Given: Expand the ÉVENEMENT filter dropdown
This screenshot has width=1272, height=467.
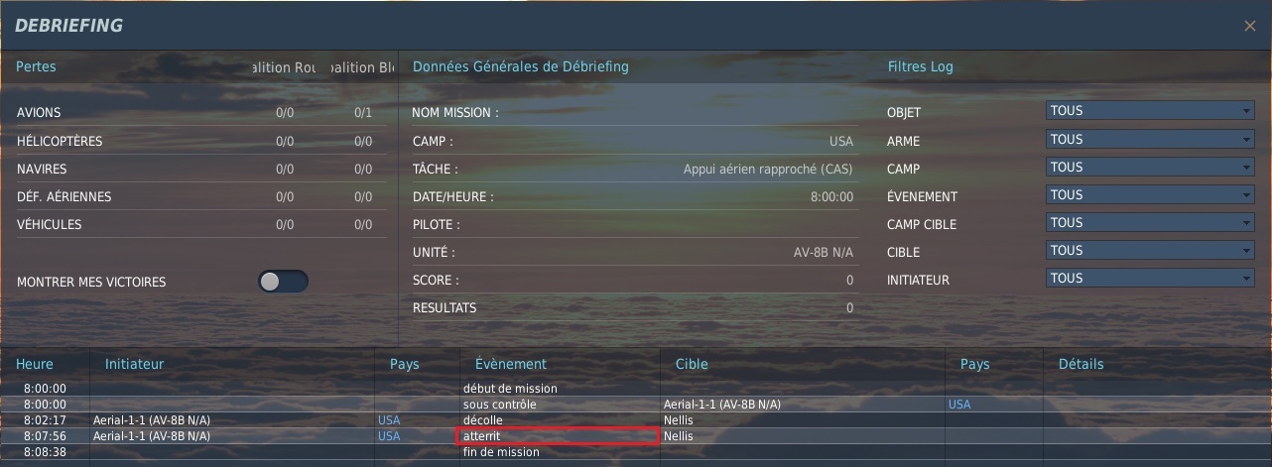Looking at the screenshot, I should click(x=1150, y=194).
